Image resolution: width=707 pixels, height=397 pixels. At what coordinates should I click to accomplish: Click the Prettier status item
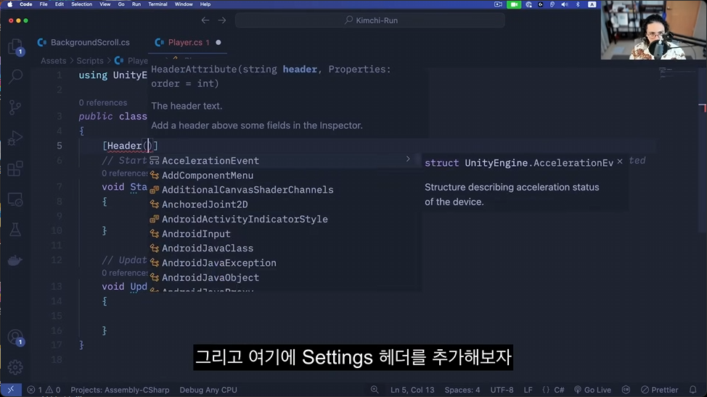point(660,390)
